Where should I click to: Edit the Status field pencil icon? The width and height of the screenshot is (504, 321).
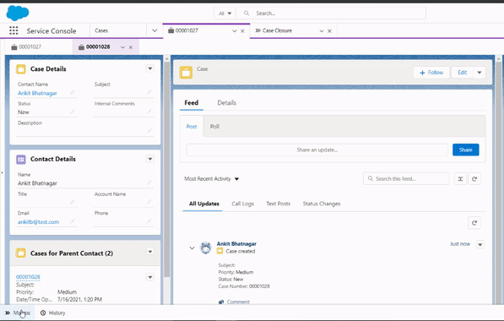point(73,112)
